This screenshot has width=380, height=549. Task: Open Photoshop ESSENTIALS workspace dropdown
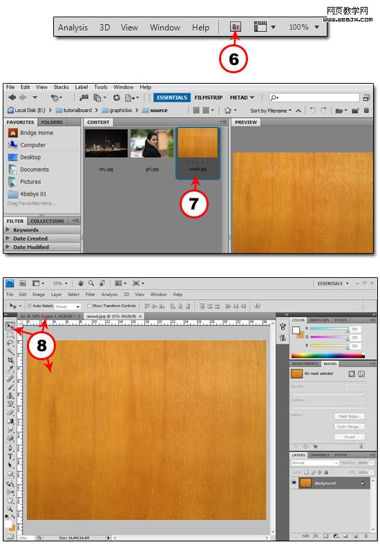point(333,283)
